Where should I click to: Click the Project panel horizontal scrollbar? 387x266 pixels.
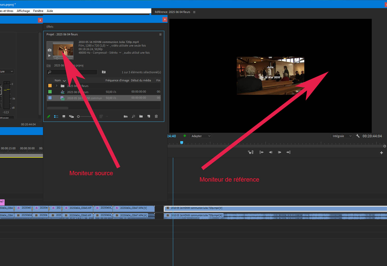58,108
